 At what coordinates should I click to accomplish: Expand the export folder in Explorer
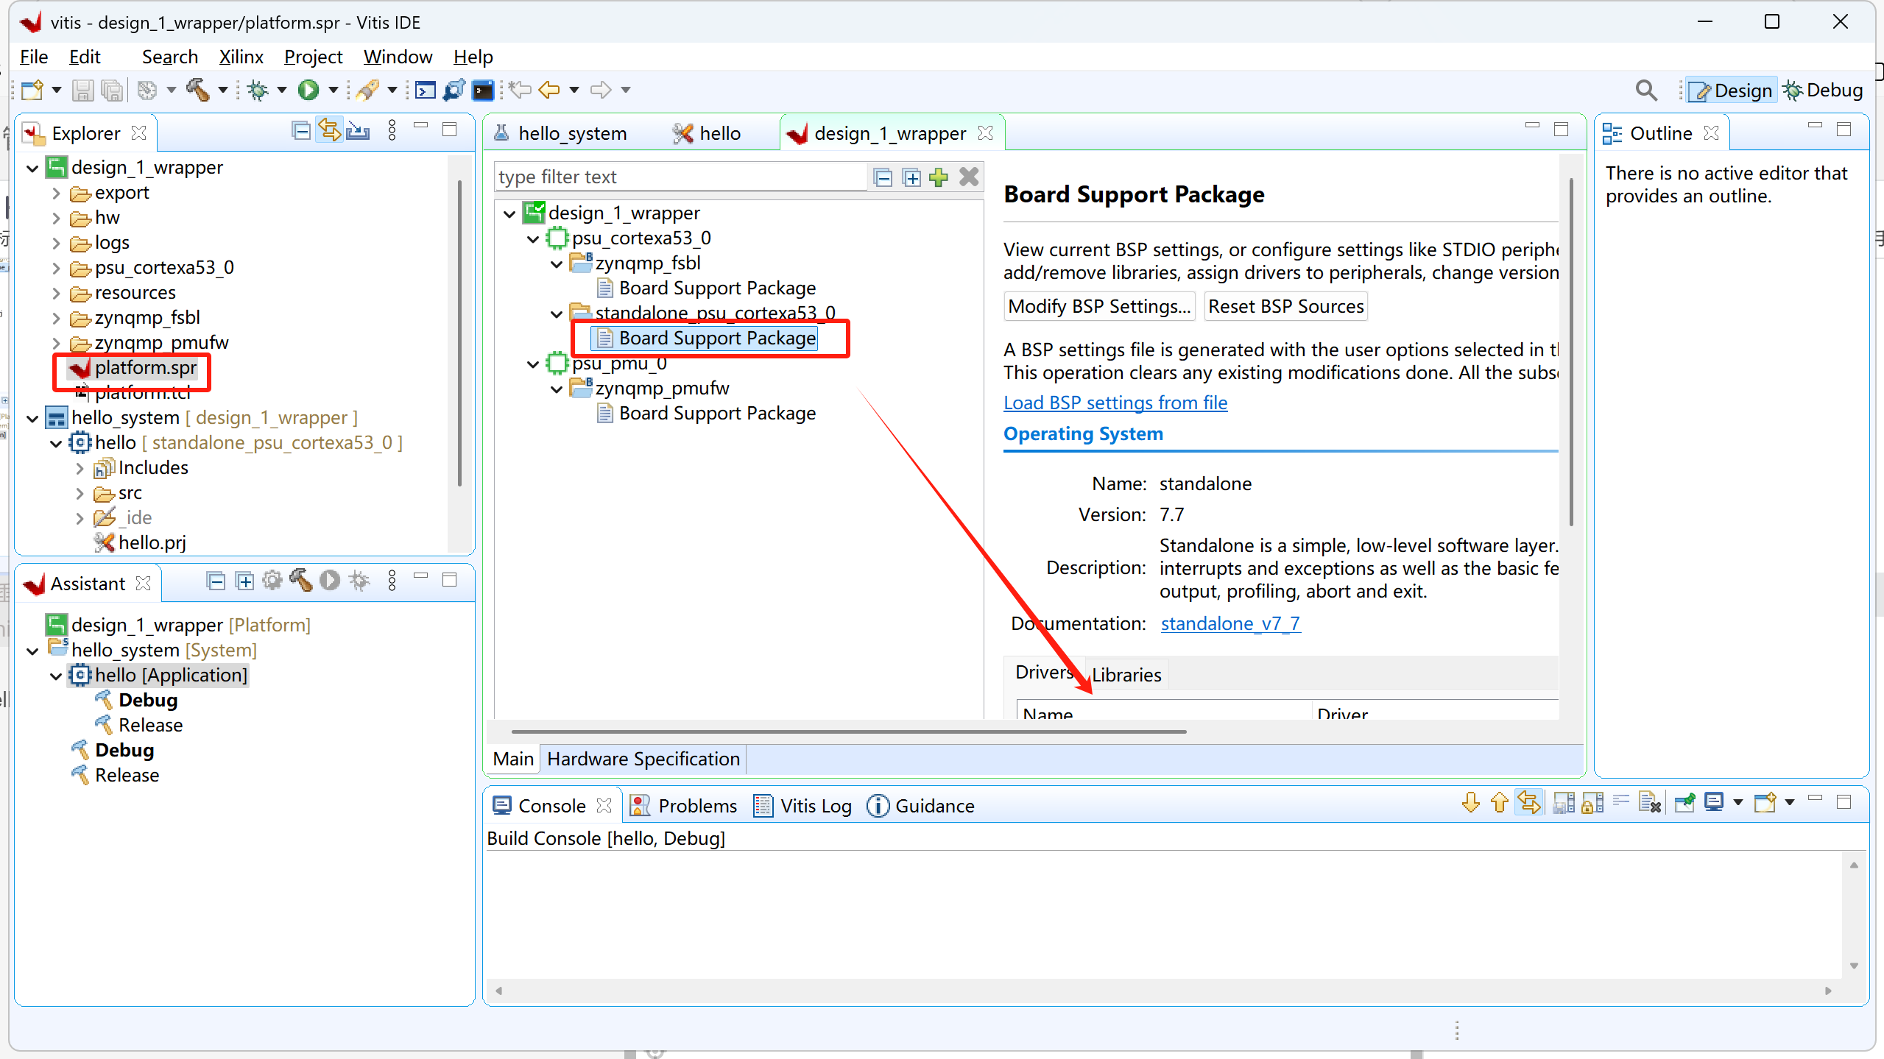[x=57, y=194]
